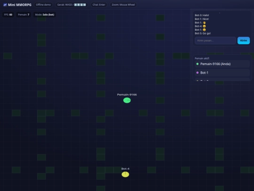Click Bot-4's emoji chat message
Screen dimensions: 254x191
click(200, 26)
